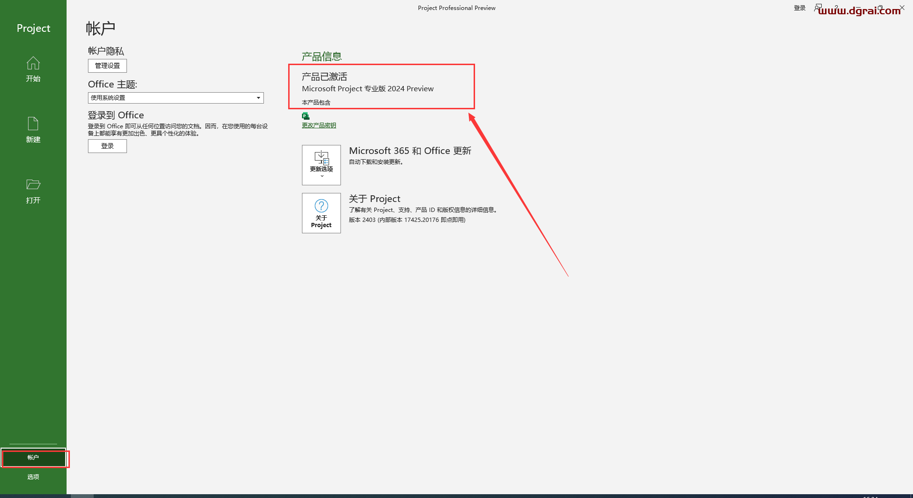Click the 自动下载和安装更新 text
This screenshot has height=498, width=913.
click(x=376, y=162)
